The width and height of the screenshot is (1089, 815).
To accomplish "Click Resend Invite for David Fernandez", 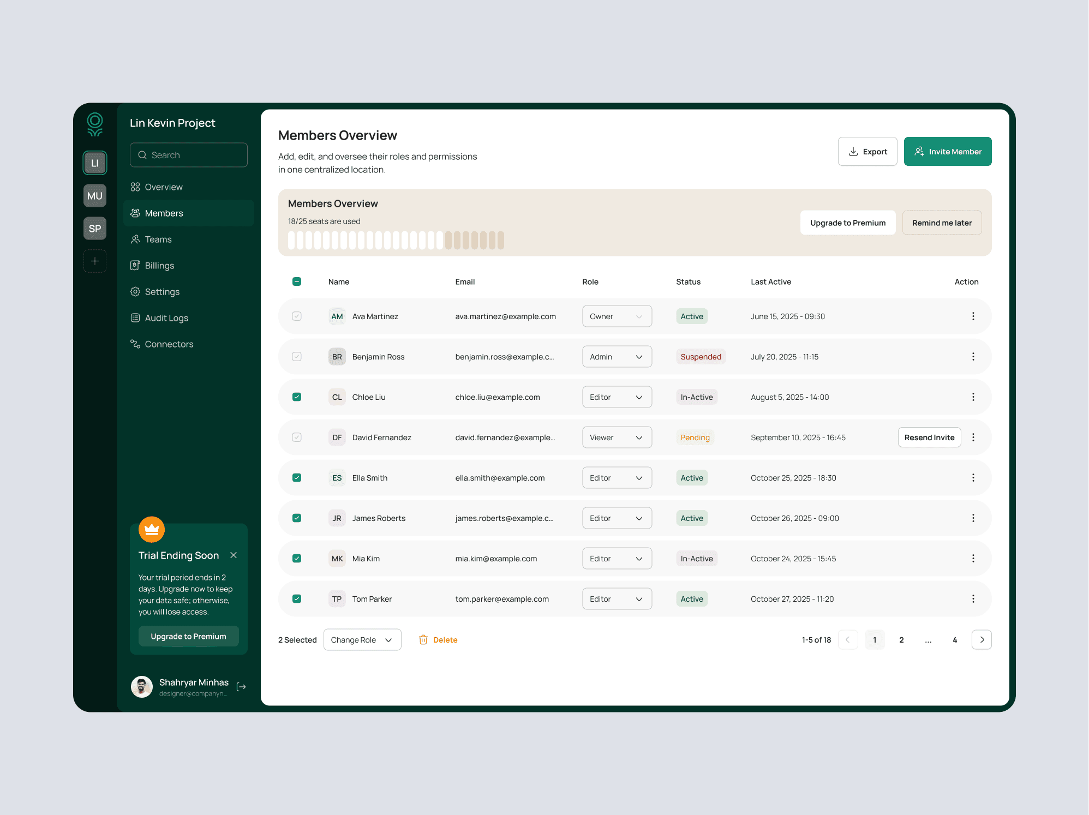I will pyautogui.click(x=929, y=438).
